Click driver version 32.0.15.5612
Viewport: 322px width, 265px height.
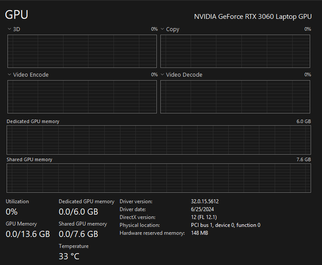pos(205,201)
